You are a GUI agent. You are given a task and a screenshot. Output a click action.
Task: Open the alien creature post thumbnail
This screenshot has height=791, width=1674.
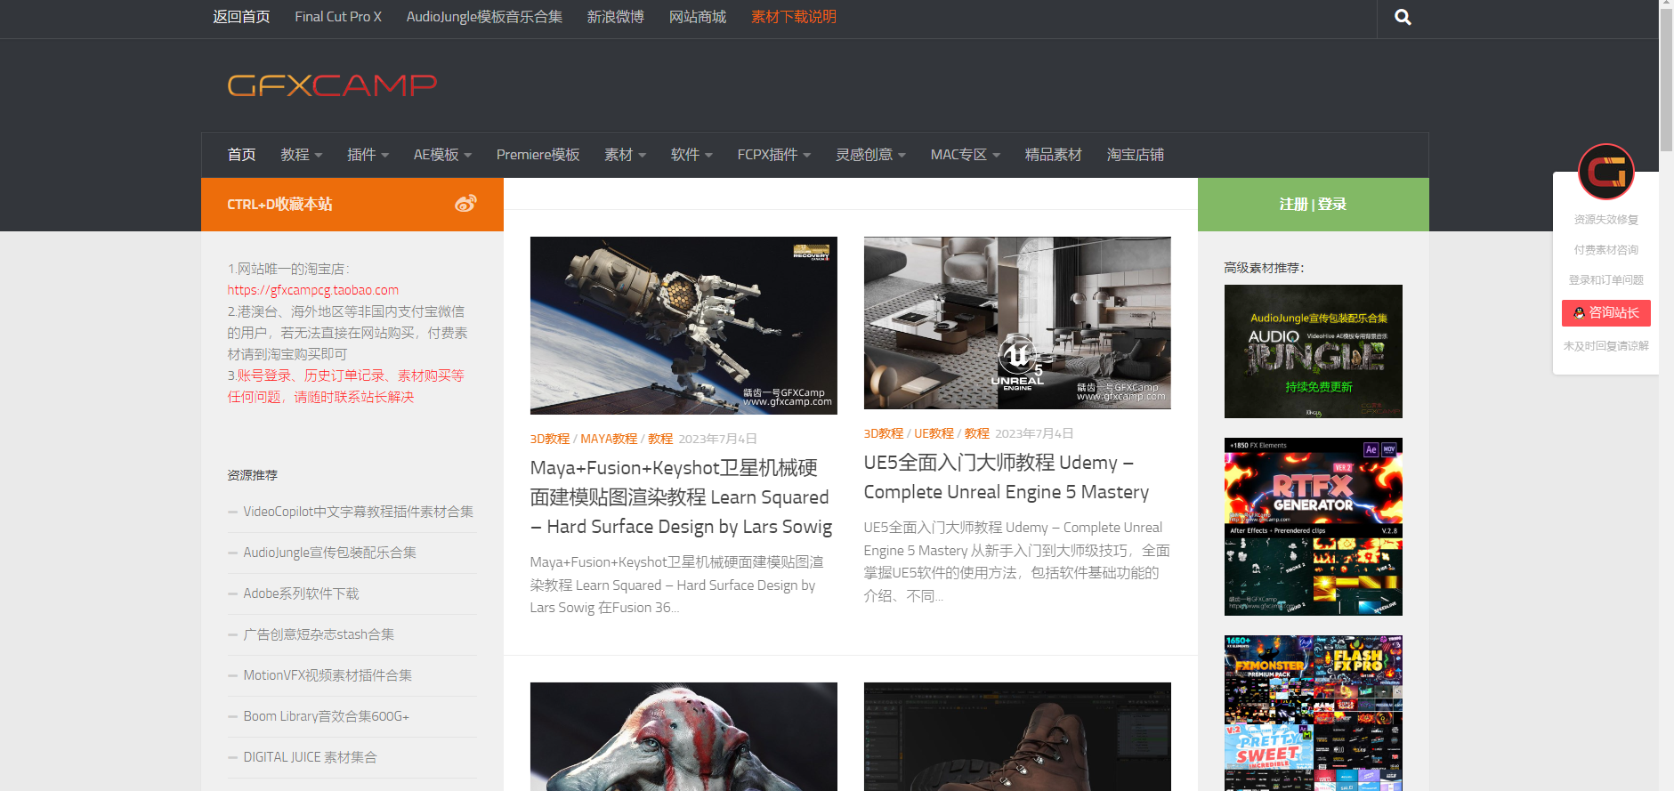pyautogui.click(x=683, y=737)
